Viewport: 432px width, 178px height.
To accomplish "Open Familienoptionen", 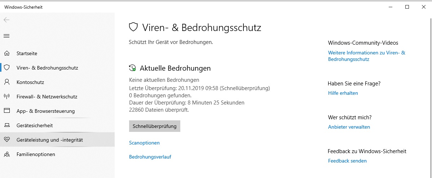I will tap(57, 154).
